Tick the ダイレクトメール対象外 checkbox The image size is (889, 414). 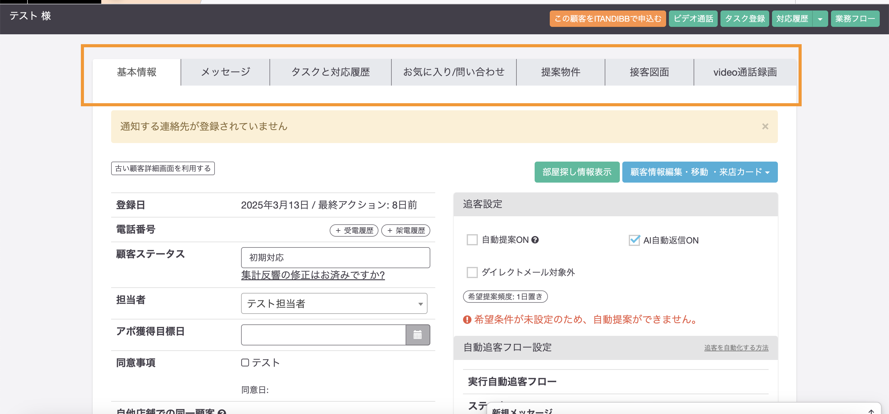pyautogui.click(x=472, y=272)
